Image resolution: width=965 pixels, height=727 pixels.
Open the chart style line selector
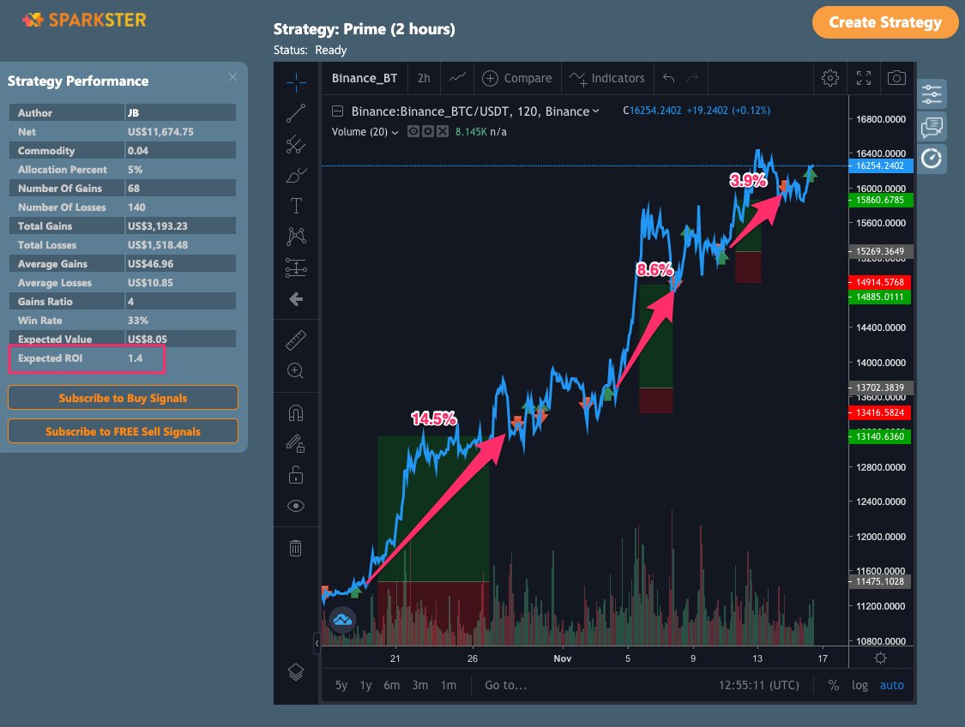point(457,78)
